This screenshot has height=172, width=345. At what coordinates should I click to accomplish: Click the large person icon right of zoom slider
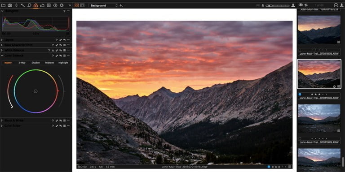(x=293, y=5)
